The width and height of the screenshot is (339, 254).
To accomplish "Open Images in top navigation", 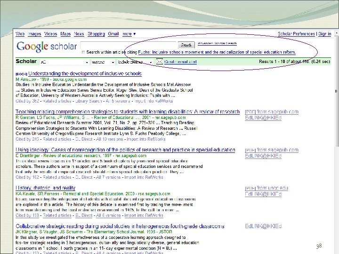I will (34, 34).
